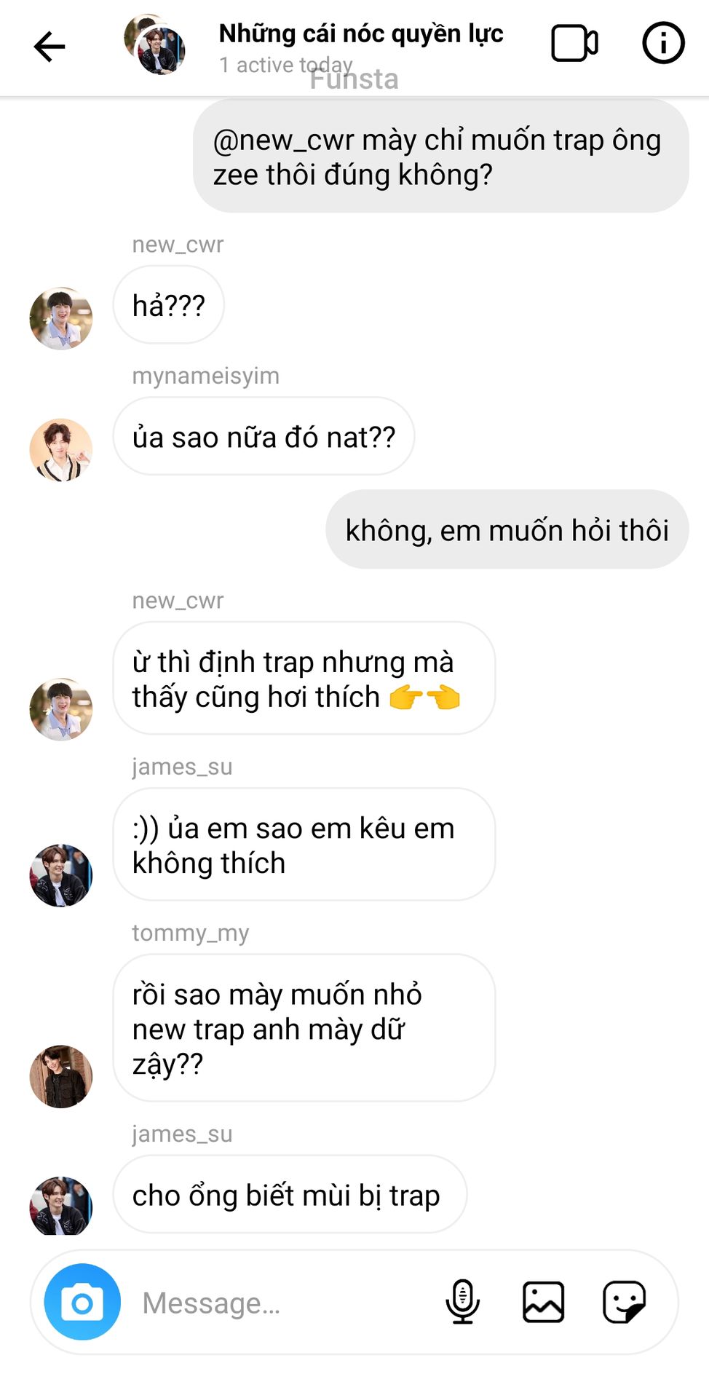Open the chat info details

click(662, 44)
